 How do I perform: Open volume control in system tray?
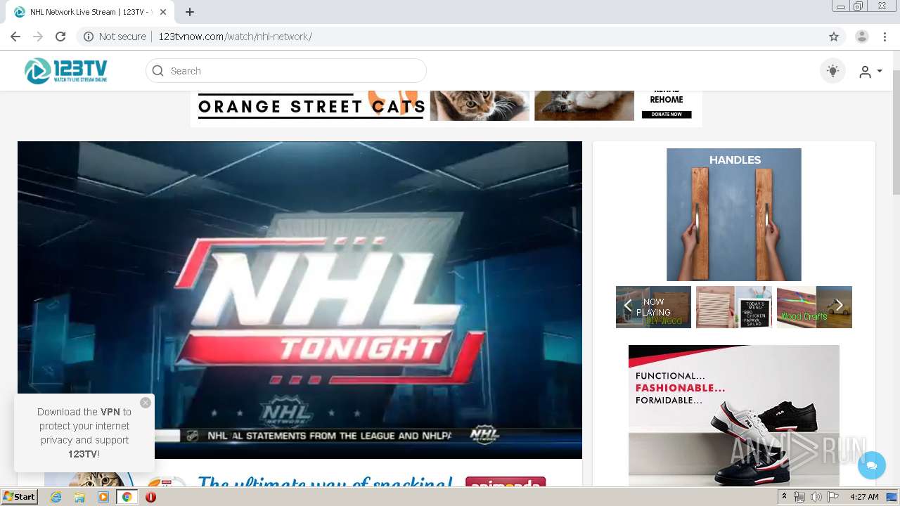coord(816,497)
